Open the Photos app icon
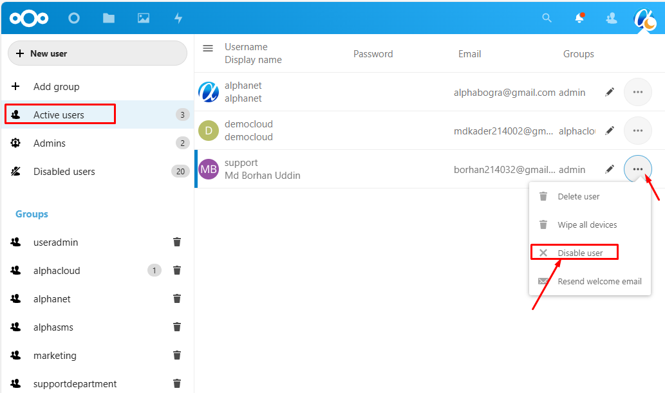 (x=144, y=18)
